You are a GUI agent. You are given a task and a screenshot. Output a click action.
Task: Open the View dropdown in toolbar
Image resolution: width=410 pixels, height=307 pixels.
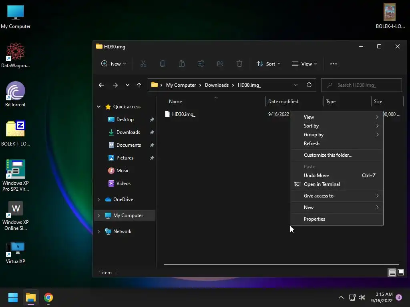coord(304,64)
